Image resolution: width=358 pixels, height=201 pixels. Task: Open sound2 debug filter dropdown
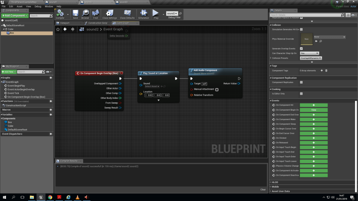coord(172,13)
